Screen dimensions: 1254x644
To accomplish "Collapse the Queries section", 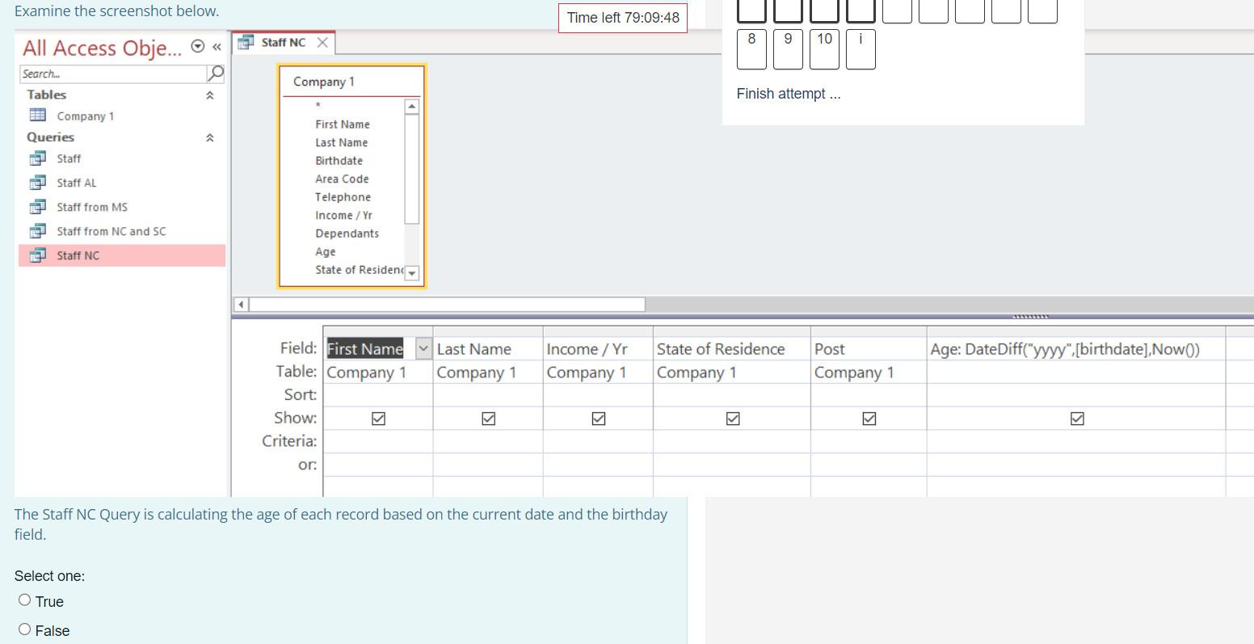I will tap(210, 137).
